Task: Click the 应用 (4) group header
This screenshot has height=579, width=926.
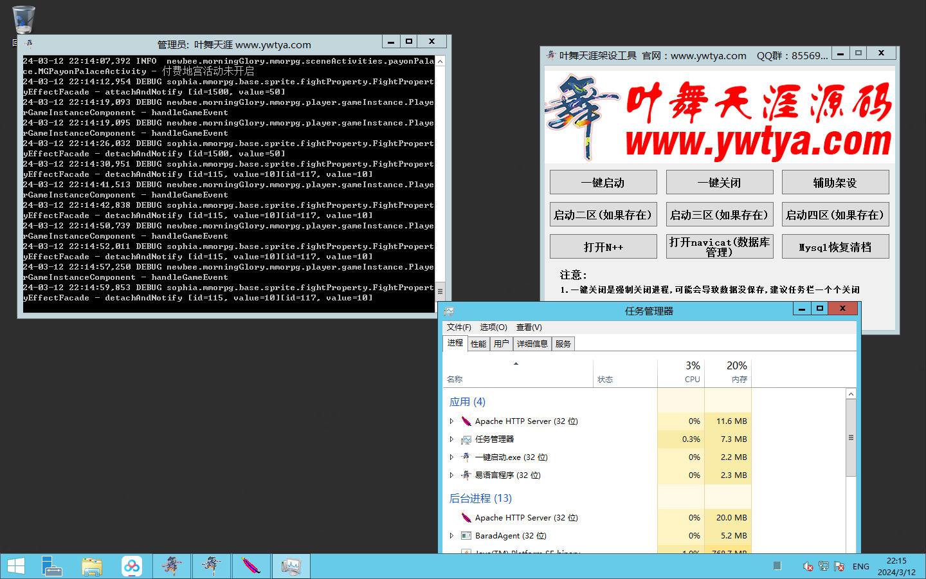Action: (468, 402)
